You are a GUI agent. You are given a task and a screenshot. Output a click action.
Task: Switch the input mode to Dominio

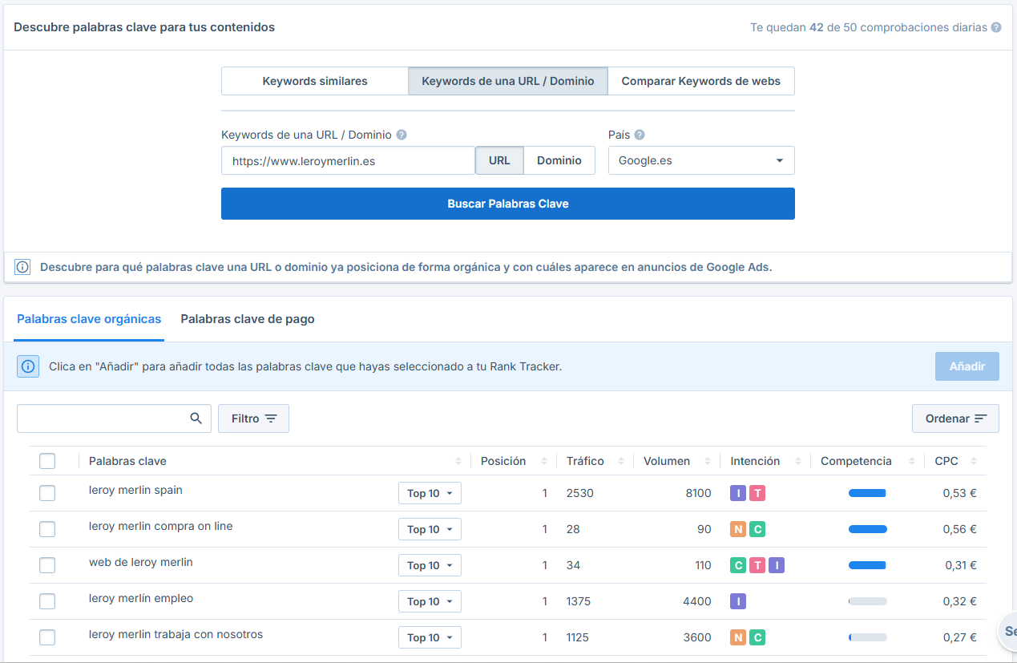(x=559, y=160)
